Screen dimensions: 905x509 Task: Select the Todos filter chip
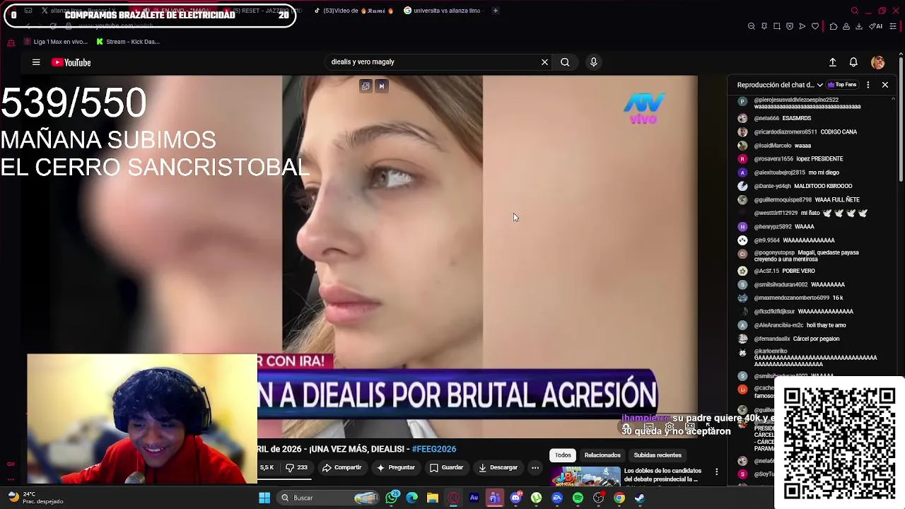point(563,455)
